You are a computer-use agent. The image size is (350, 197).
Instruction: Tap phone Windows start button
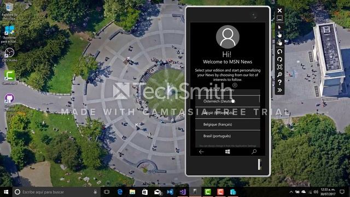[227, 152]
